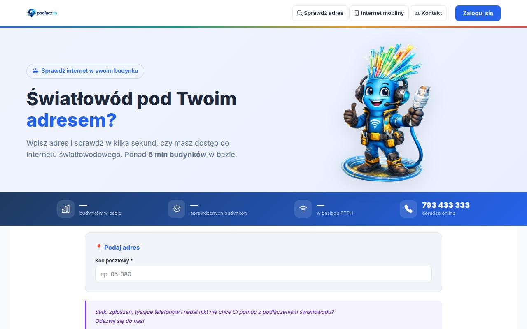Open the Internet mobilny page

tap(379, 13)
